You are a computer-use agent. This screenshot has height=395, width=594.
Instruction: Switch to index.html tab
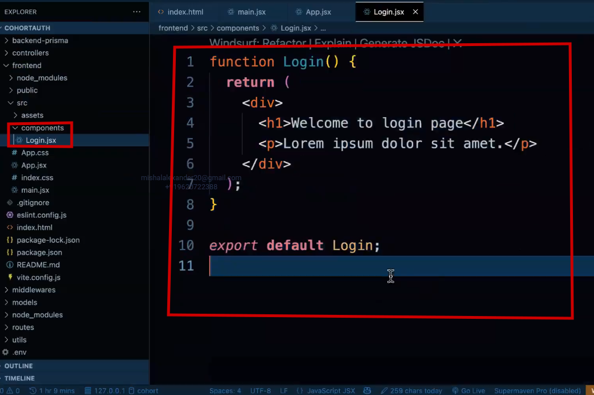coord(181,12)
